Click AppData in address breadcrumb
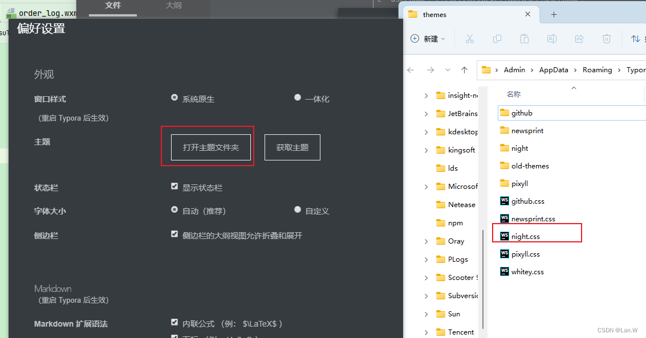 click(x=553, y=70)
